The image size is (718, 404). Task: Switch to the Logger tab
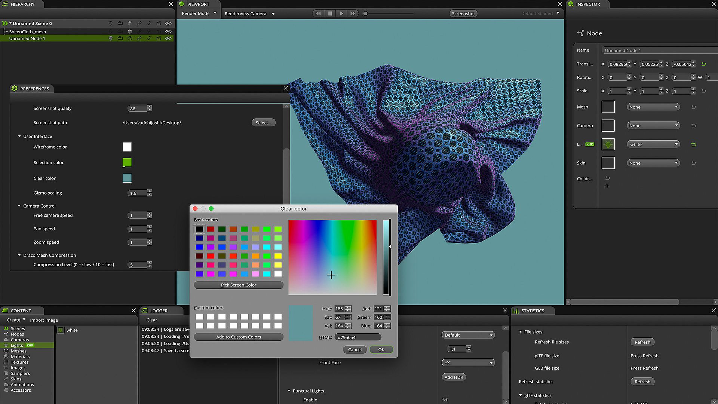click(x=159, y=311)
